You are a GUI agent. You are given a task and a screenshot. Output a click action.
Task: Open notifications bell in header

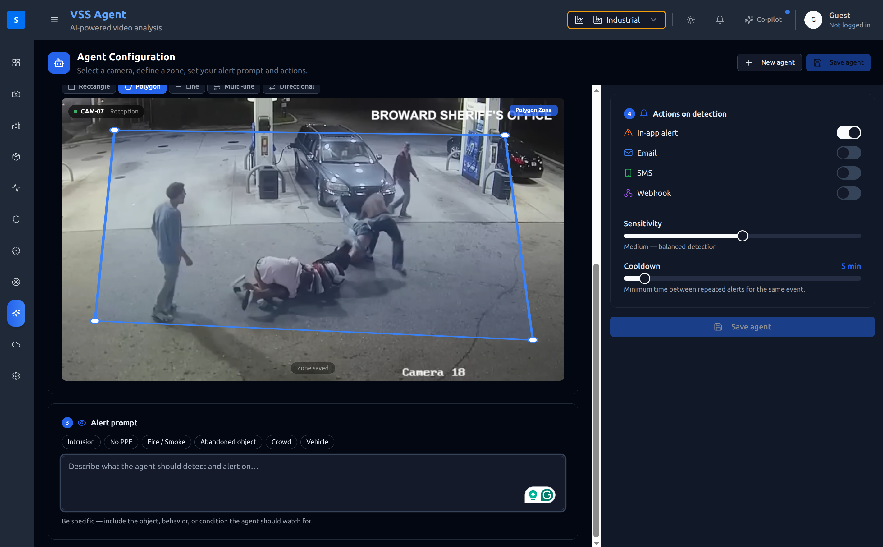click(x=720, y=20)
